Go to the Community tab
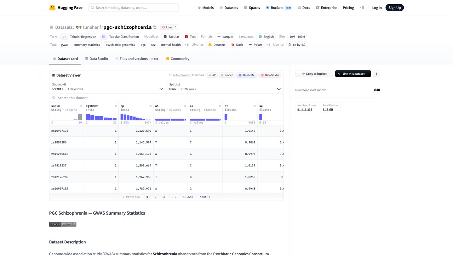This screenshot has height=255, width=453. (x=177, y=59)
